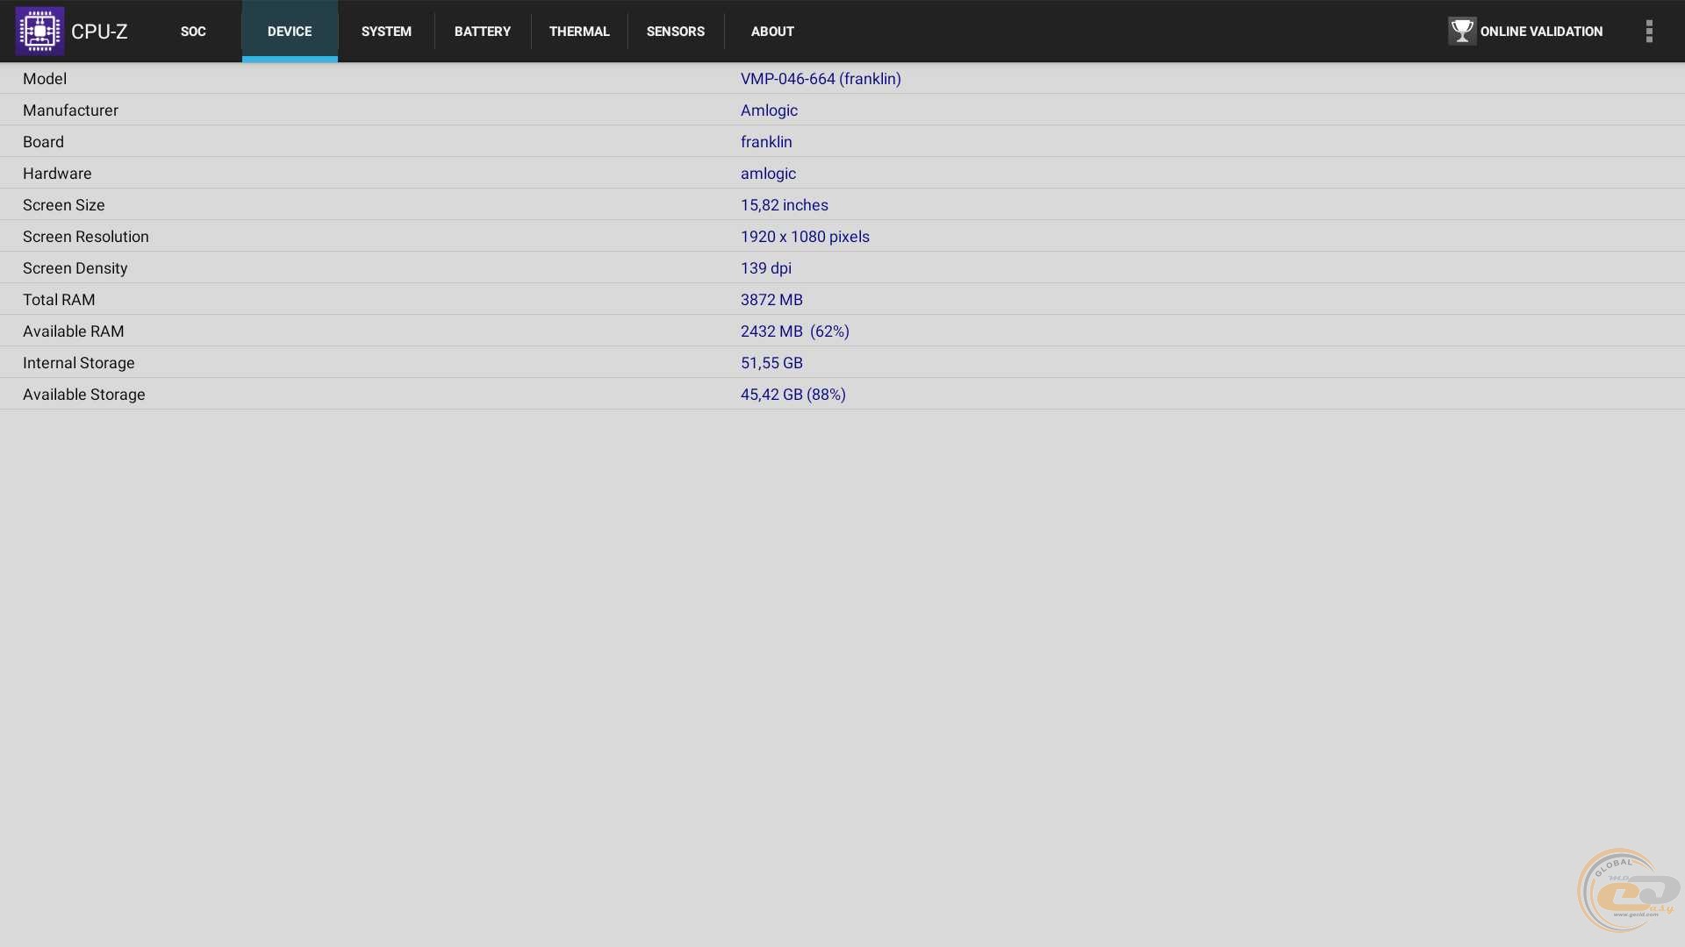Select the Total RAM 3872 MB entry
This screenshot has width=1685, height=947.
pos(771,300)
